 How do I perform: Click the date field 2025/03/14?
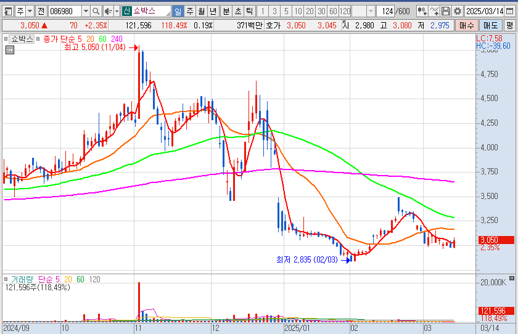point(485,12)
